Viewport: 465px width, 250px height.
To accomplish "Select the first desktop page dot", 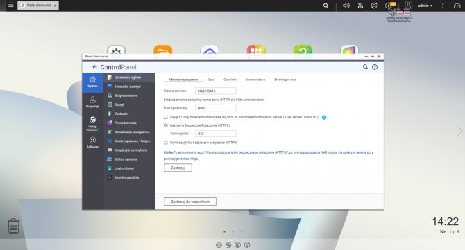I will coord(224,231).
